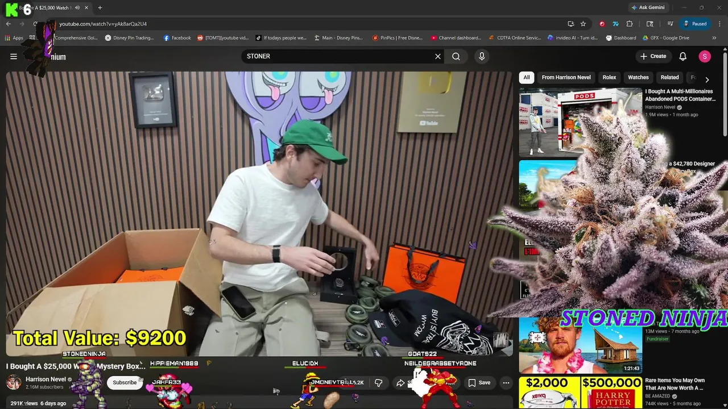Select the Watches filter chip

click(638, 77)
